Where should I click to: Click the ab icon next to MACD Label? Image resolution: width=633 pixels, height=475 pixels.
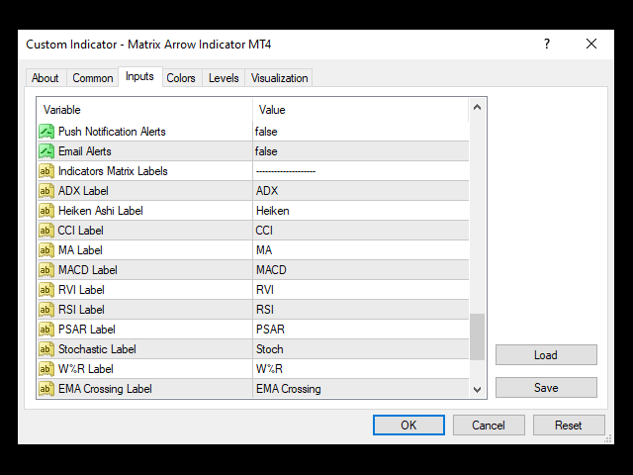coord(45,270)
